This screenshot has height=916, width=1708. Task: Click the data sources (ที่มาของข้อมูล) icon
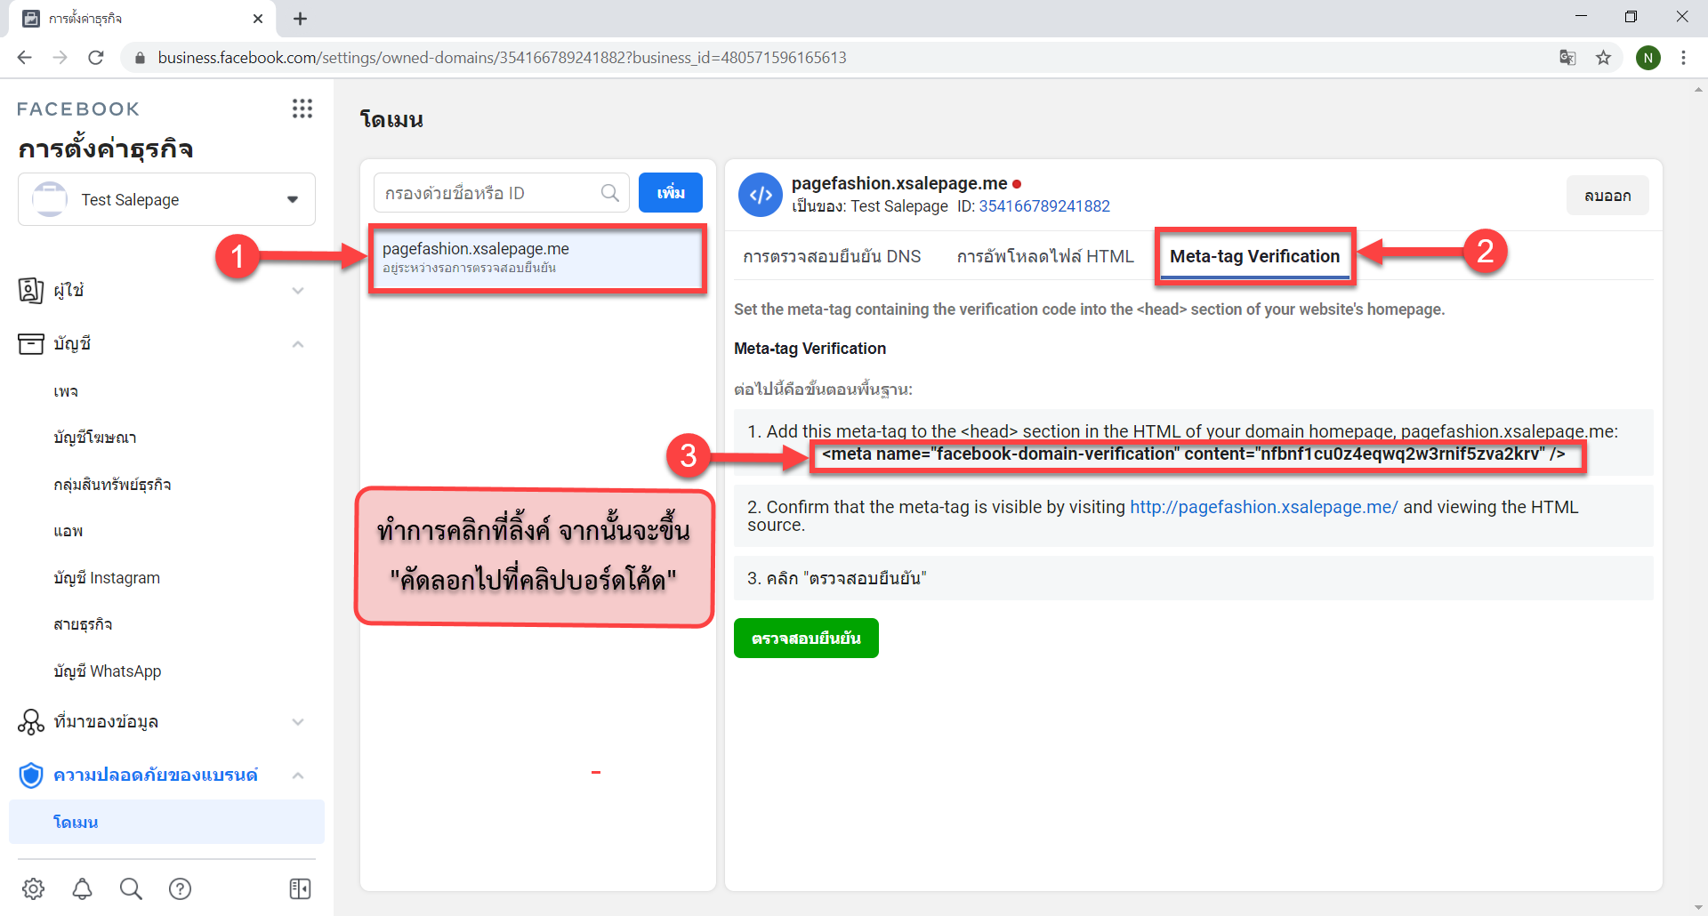(x=31, y=721)
